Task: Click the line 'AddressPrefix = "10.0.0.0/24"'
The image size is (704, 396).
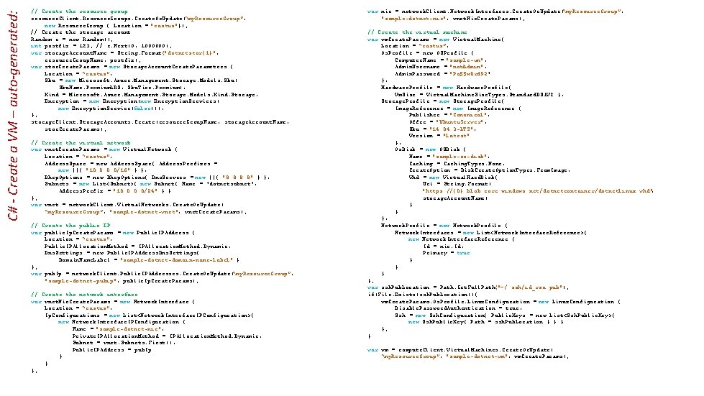Action: coord(115,191)
